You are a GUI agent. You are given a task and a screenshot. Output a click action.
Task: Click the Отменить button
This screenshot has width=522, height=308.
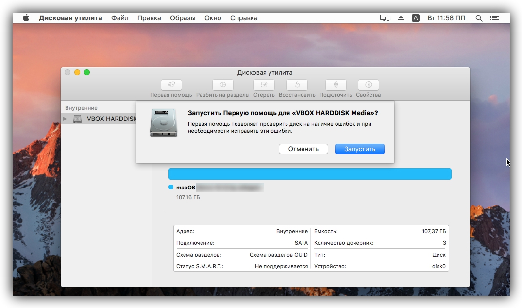pos(303,149)
